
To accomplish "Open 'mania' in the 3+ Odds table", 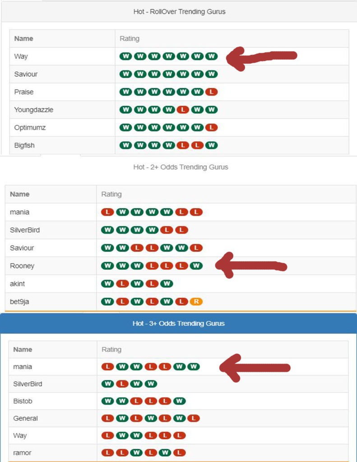I will pyautogui.click(x=23, y=367).
